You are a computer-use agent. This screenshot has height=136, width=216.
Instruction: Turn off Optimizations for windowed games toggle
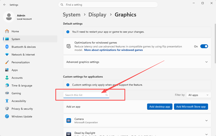(x=204, y=46)
